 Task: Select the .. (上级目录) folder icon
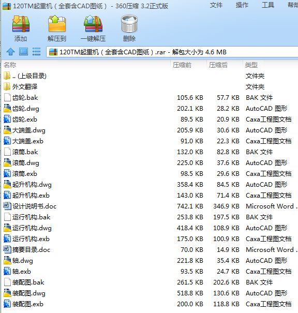click(x=7, y=76)
